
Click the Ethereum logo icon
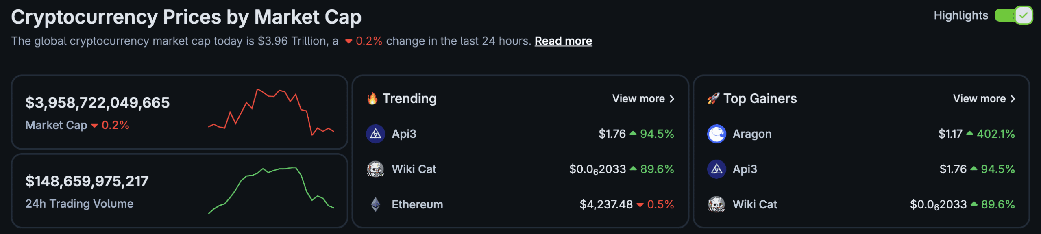376,204
